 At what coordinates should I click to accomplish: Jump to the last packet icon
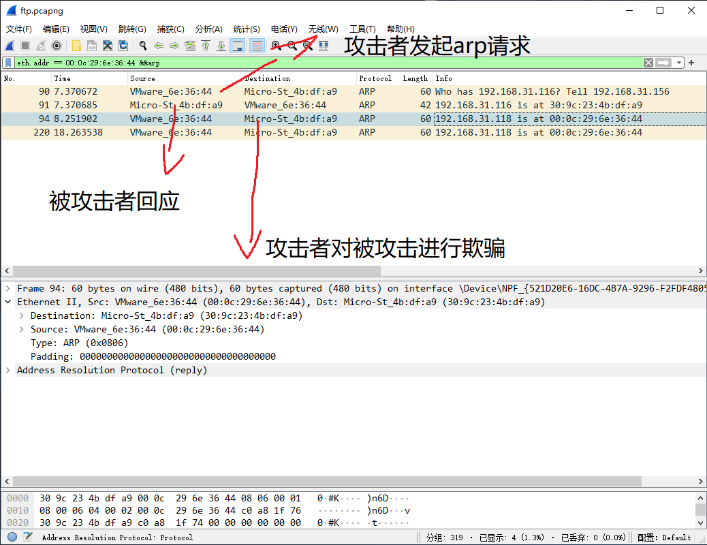pyautogui.click(x=221, y=46)
